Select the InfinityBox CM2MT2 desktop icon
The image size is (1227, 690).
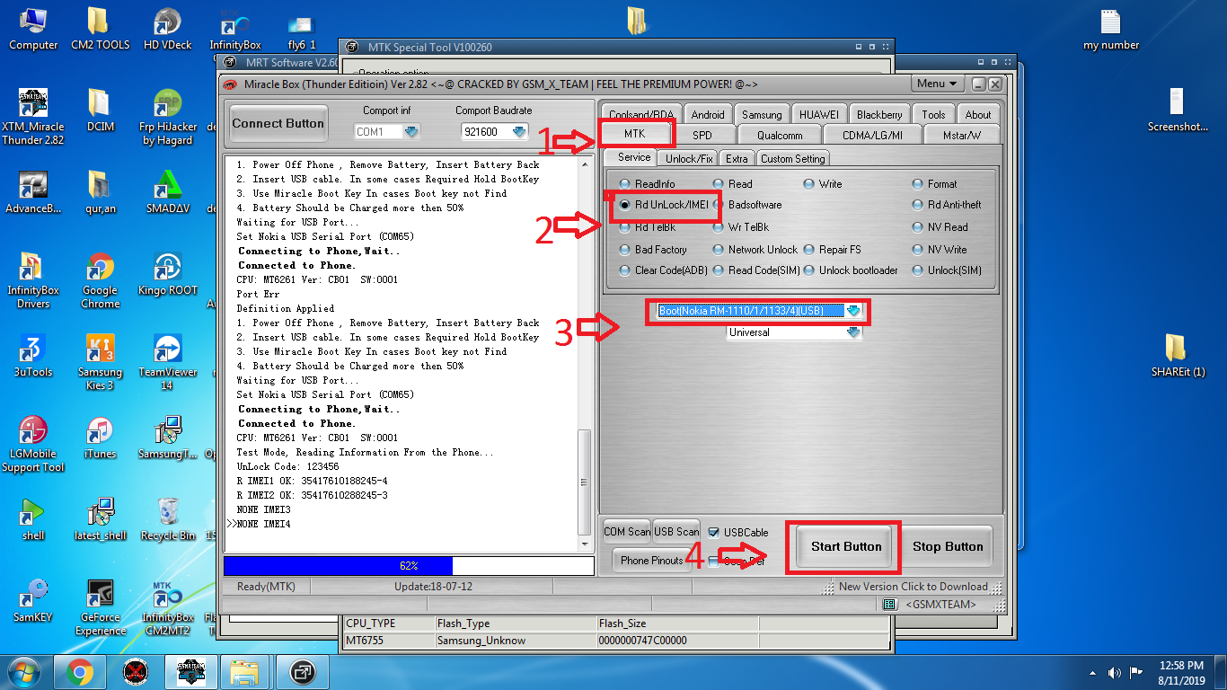(x=167, y=608)
